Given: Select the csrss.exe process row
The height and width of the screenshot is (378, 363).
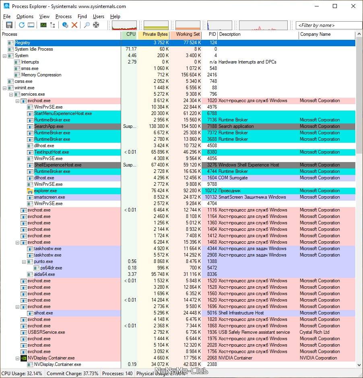Looking at the screenshot, I should click(178, 81).
